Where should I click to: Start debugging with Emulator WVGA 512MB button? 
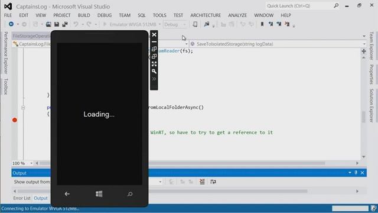(x=130, y=24)
